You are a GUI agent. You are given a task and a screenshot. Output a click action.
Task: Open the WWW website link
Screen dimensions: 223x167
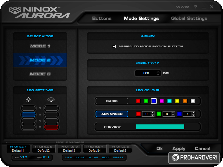point(182,7)
